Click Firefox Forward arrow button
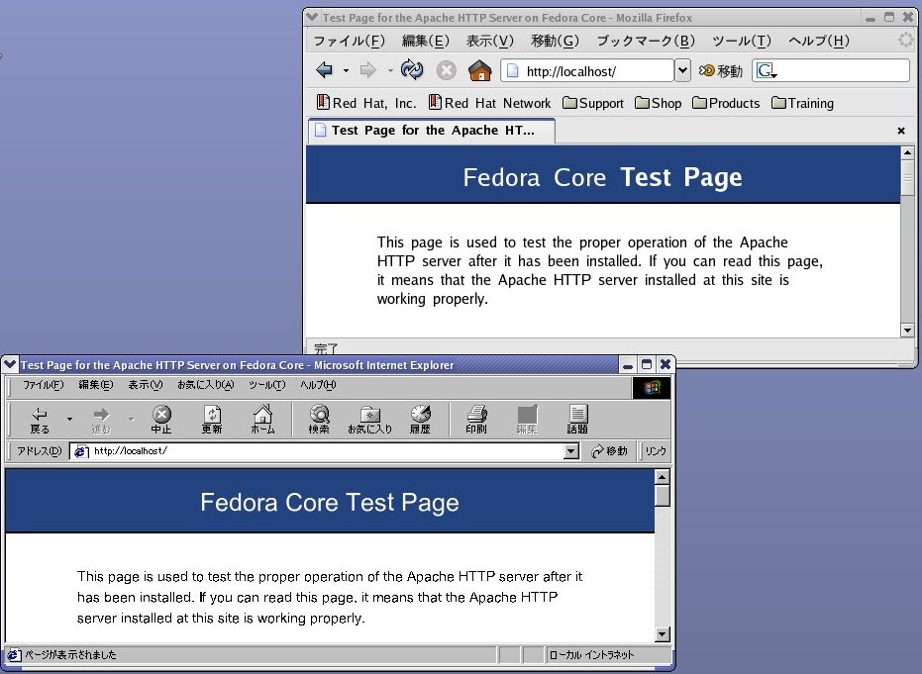Image resolution: width=922 pixels, height=674 pixels. point(368,70)
